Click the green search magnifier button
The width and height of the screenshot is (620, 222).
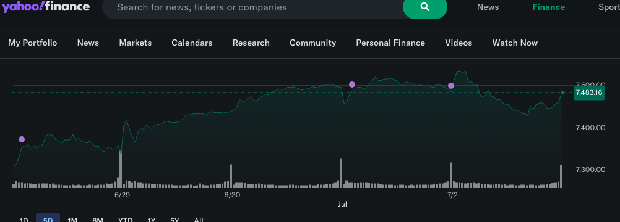tap(425, 7)
